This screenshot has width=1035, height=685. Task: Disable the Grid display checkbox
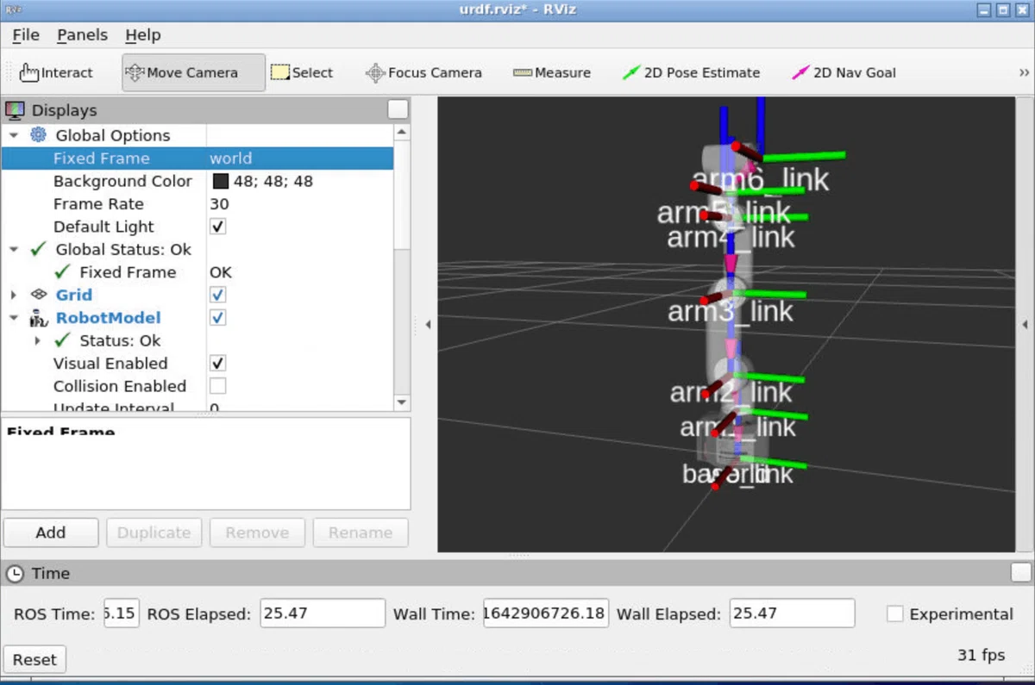point(218,295)
